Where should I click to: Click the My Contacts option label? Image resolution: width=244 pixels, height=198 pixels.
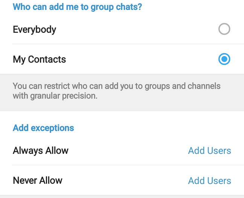tap(40, 60)
